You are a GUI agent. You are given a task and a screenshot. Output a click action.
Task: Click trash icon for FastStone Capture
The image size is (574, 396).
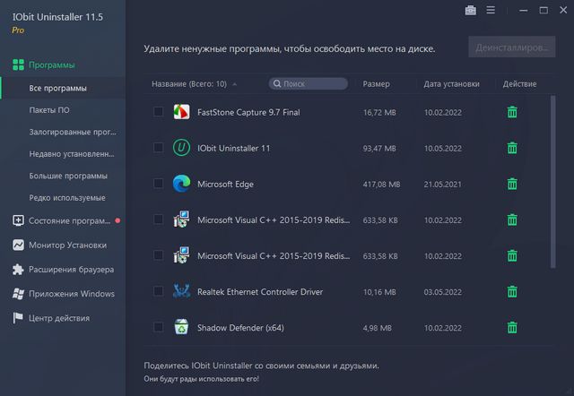(512, 112)
